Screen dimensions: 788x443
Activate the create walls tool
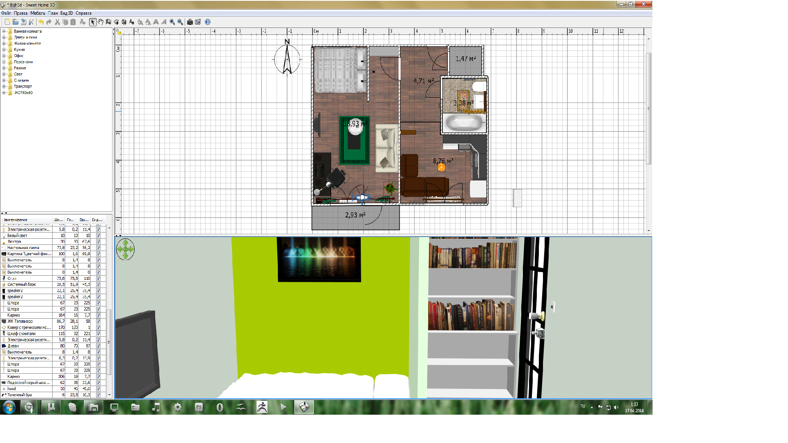(x=108, y=22)
